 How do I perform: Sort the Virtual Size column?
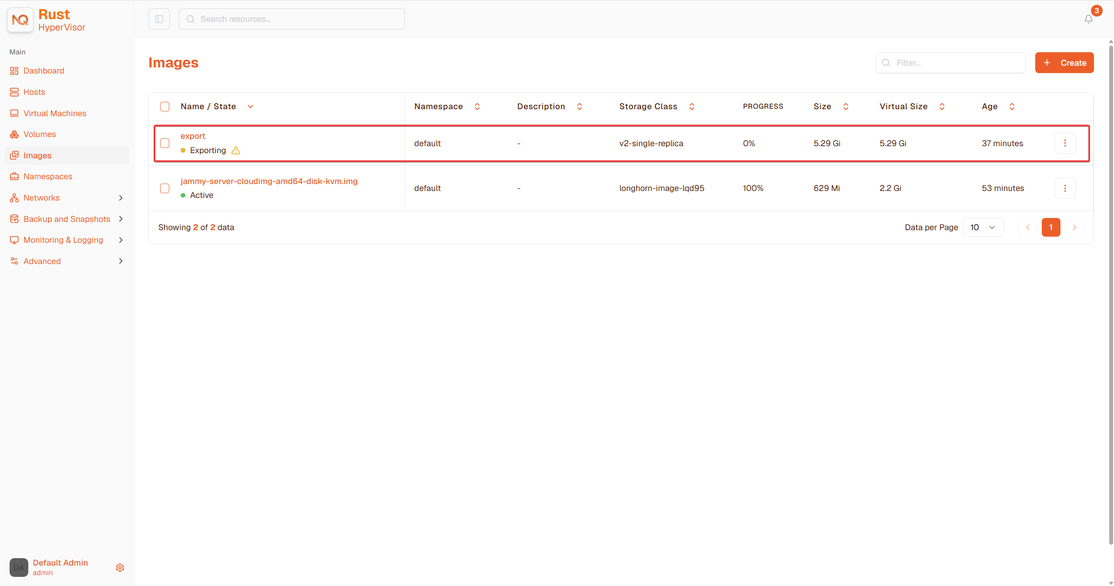pos(942,107)
